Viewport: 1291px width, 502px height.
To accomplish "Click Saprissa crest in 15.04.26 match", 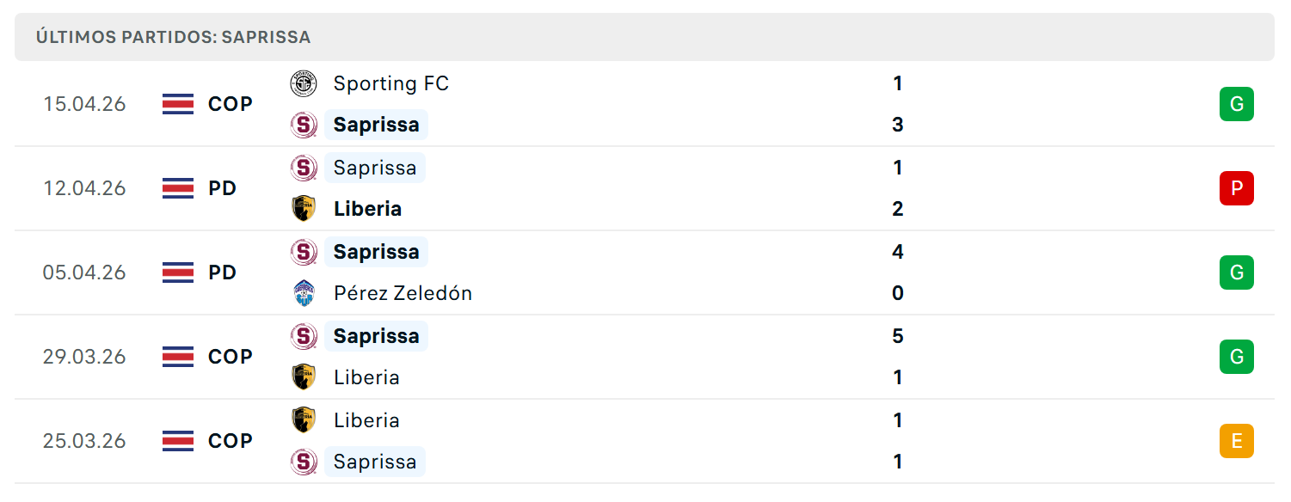I will [x=304, y=125].
